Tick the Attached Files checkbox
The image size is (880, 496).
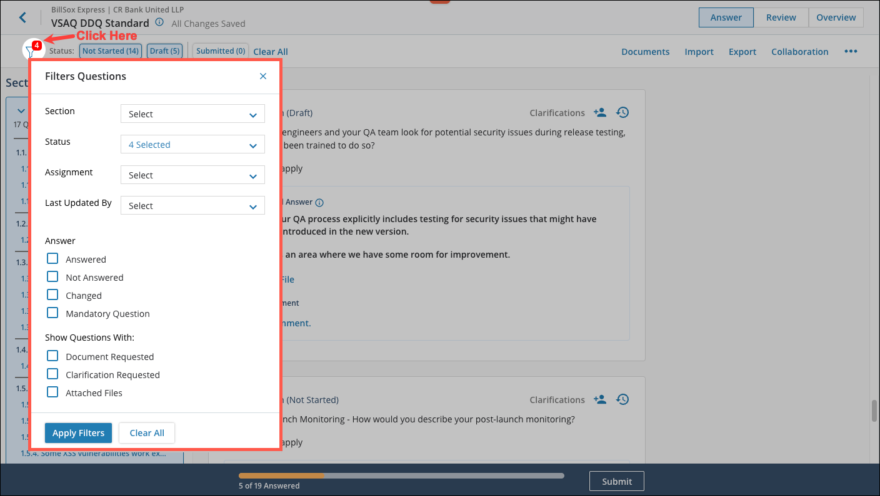pyautogui.click(x=53, y=392)
